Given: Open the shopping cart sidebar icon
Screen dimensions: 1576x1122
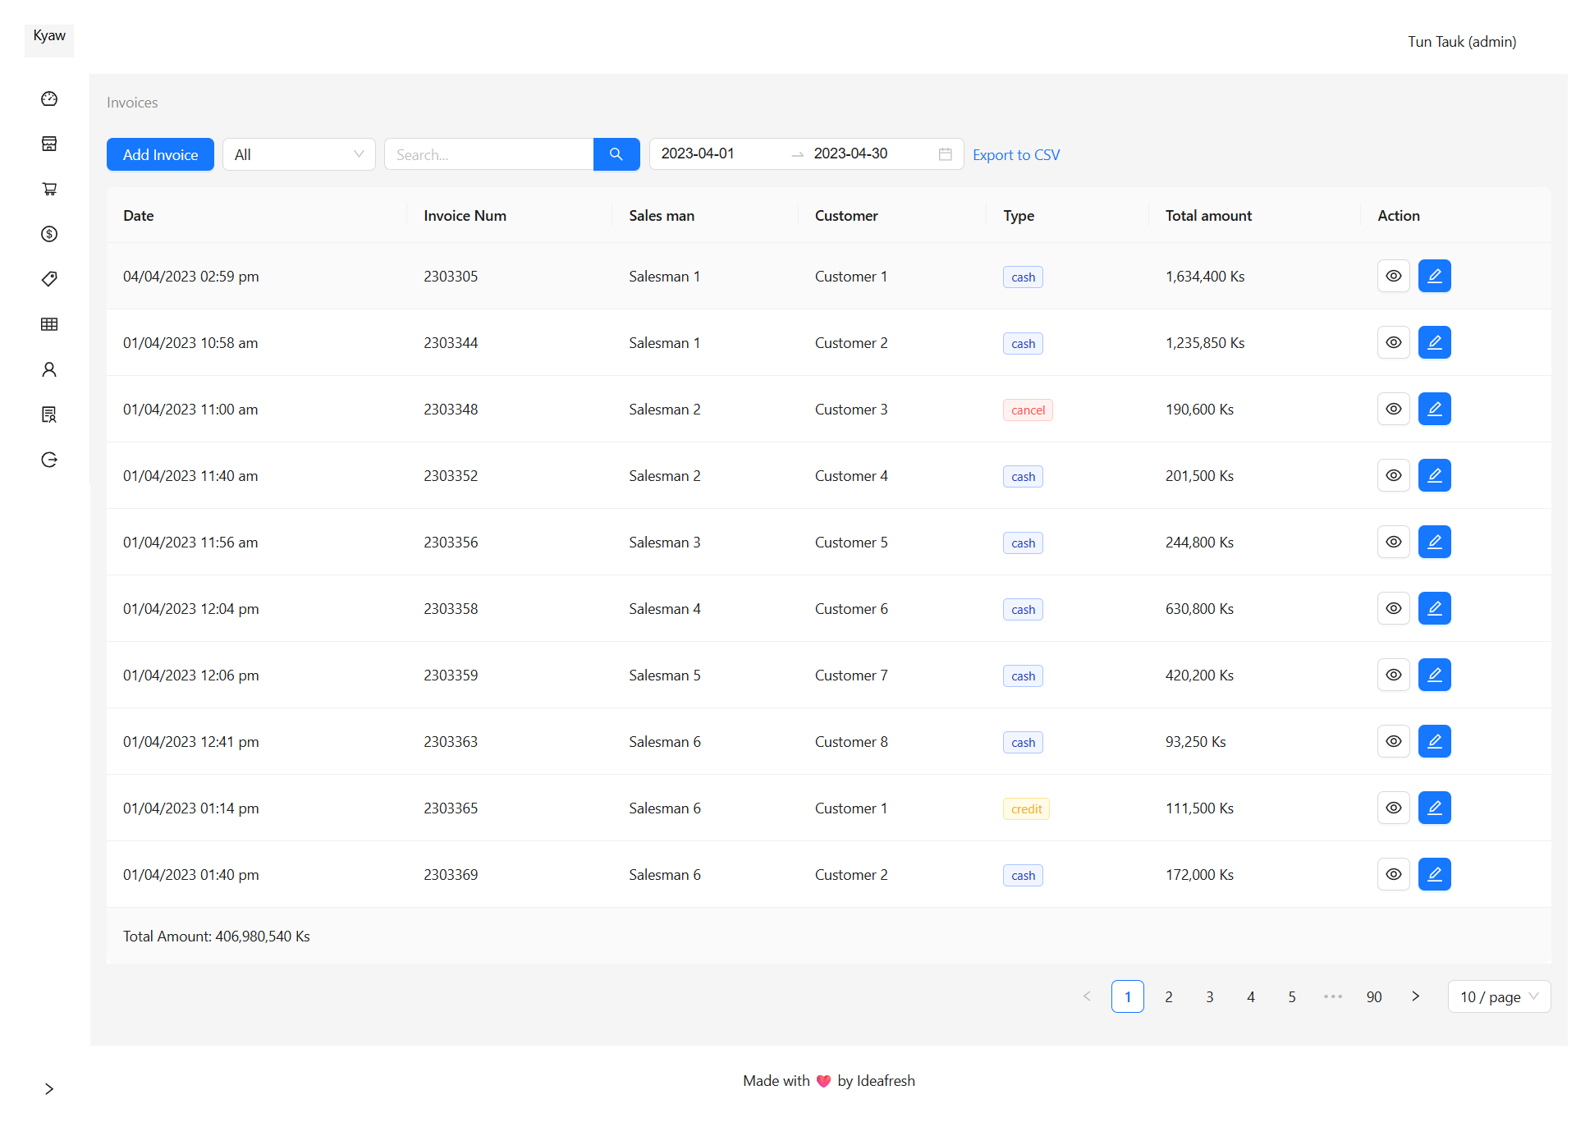Looking at the screenshot, I should 49,189.
